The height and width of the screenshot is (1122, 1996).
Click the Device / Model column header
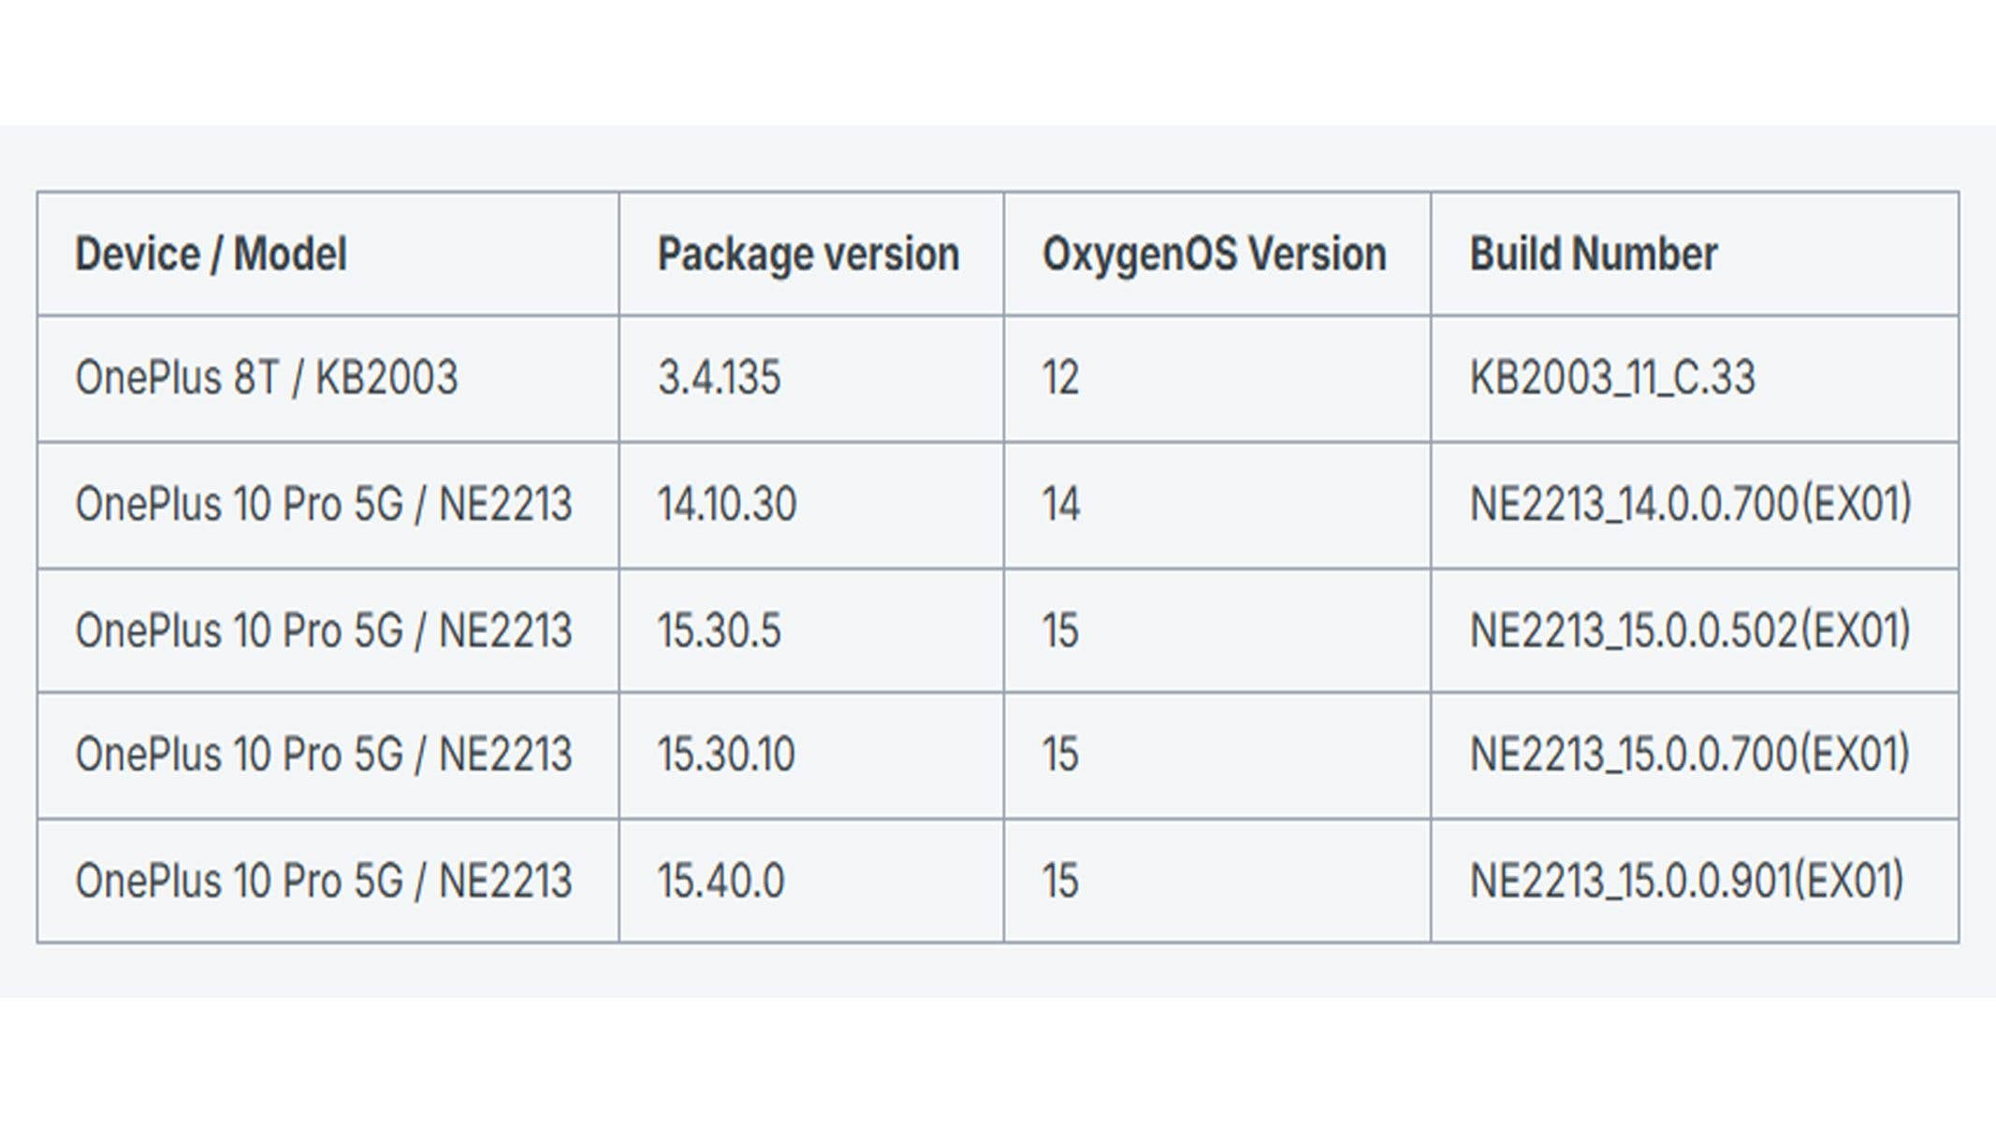[x=211, y=254]
